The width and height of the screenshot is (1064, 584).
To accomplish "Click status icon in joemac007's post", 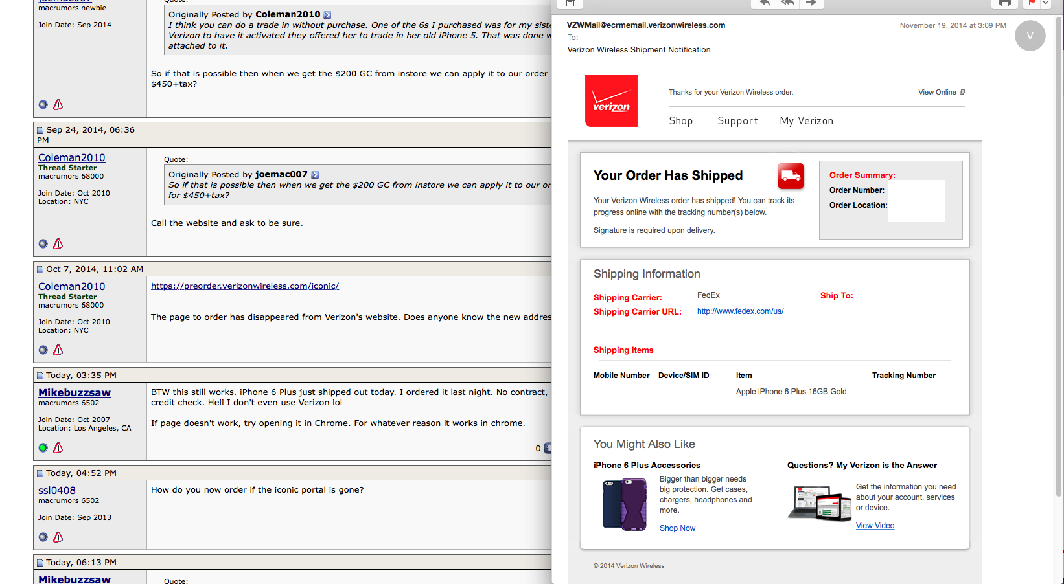I will point(43,105).
